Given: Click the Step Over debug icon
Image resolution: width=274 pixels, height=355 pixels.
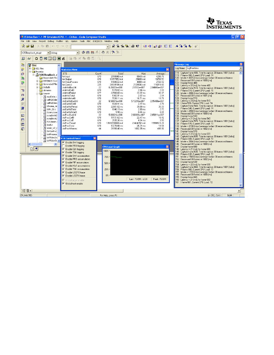Looking at the screenshot, I should [x=23, y=70].
